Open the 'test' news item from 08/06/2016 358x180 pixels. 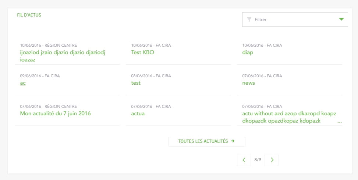136,83
